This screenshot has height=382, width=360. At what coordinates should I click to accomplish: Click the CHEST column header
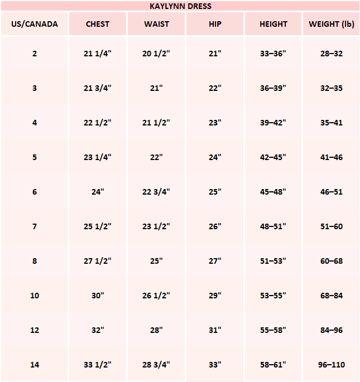click(x=98, y=24)
